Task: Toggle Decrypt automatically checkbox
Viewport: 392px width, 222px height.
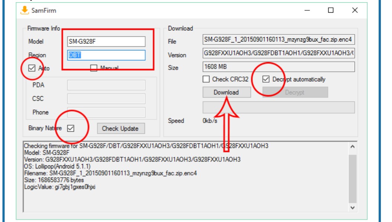Action: (266, 79)
